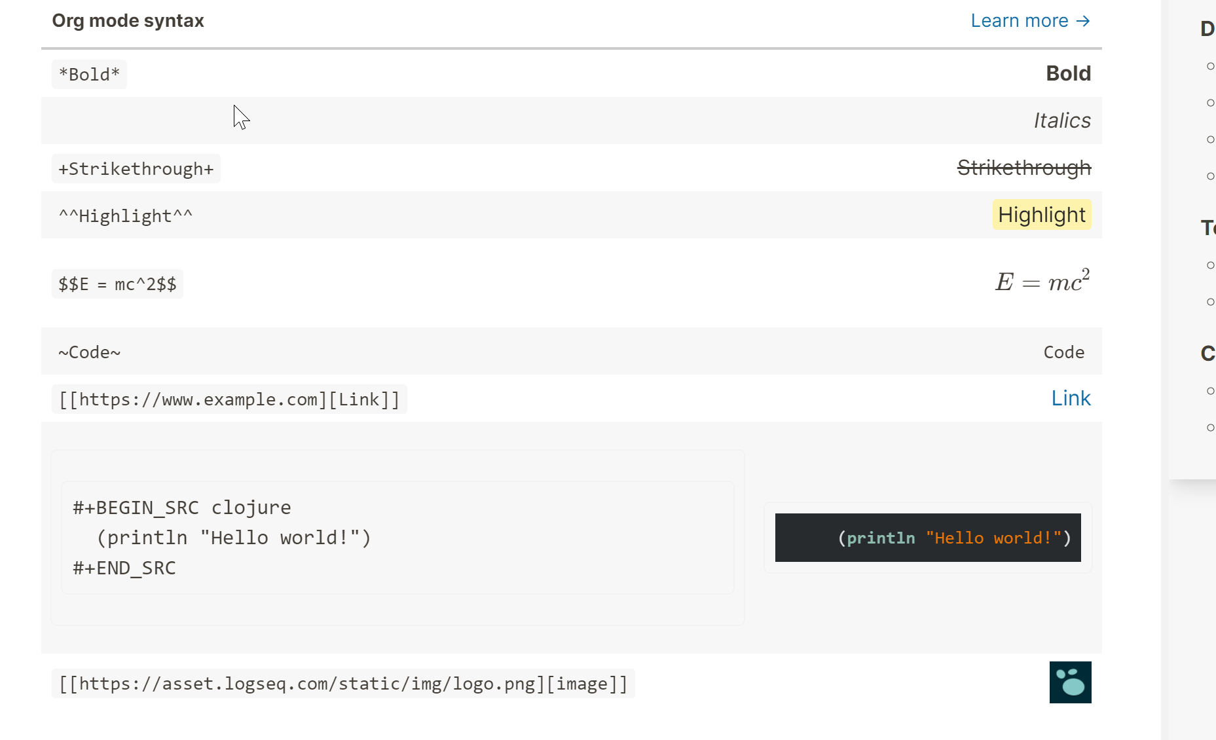1216x740 pixels.
Task: Click the +Strikethrough+ code example
Action: (136, 168)
